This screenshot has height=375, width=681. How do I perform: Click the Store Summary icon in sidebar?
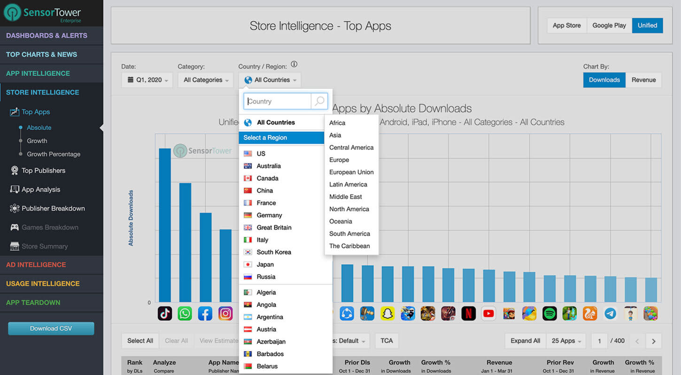[x=14, y=246]
